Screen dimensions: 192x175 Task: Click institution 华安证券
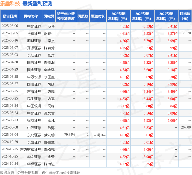[x=34, y=157]
